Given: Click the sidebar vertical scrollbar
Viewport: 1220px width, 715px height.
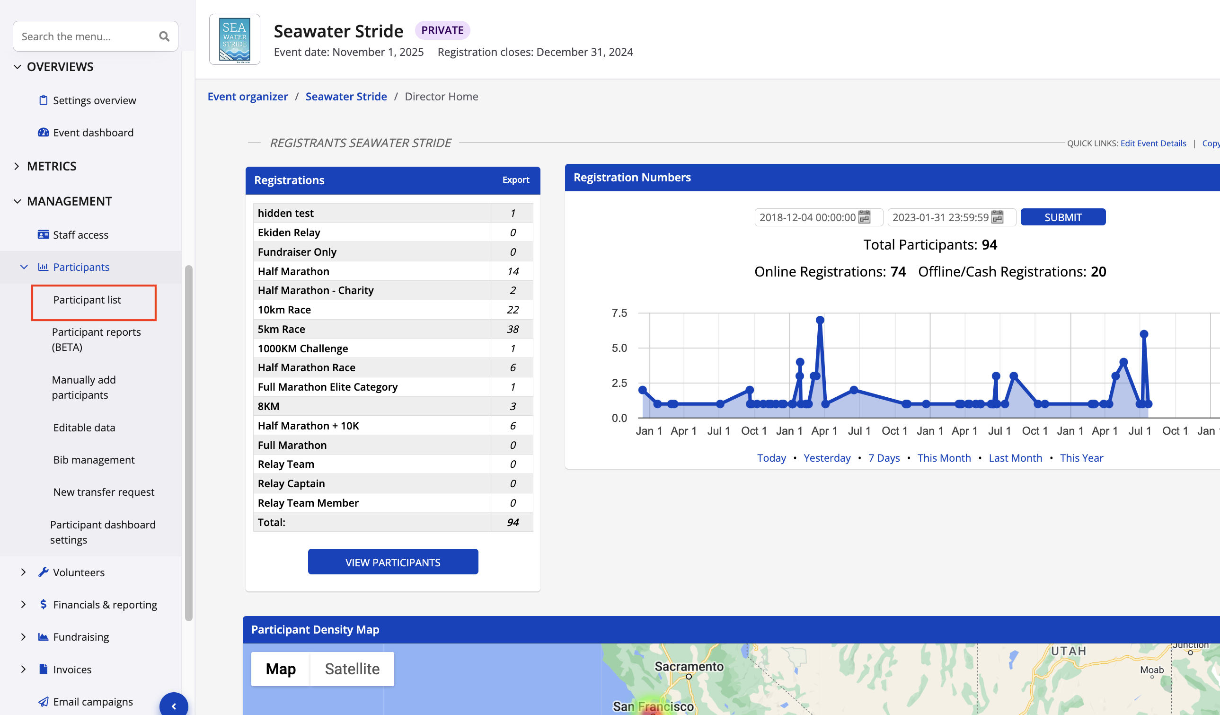Looking at the screenshot, I should click(x=188, y=442).
